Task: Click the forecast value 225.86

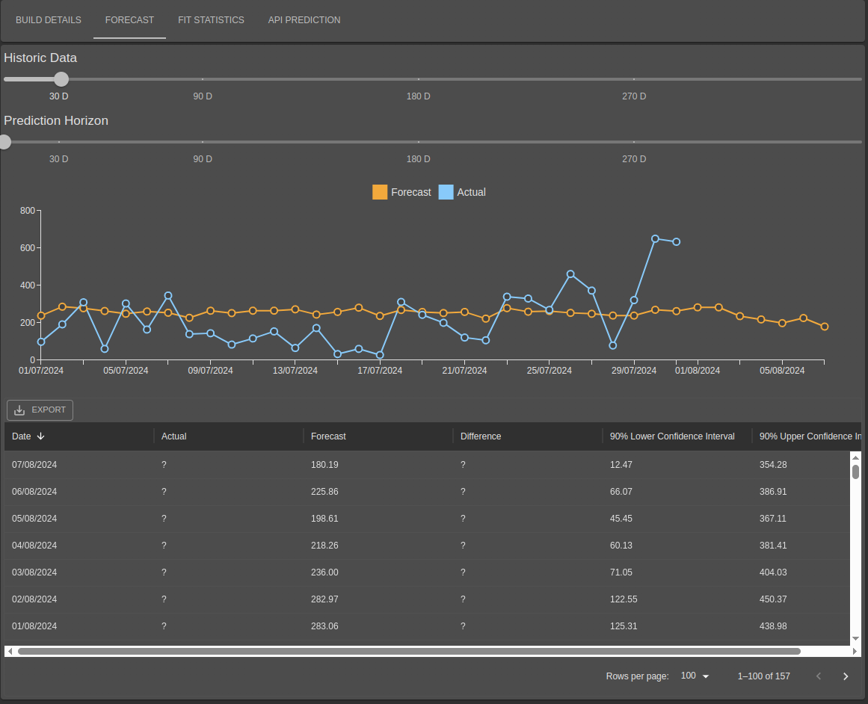Action: 324,492
